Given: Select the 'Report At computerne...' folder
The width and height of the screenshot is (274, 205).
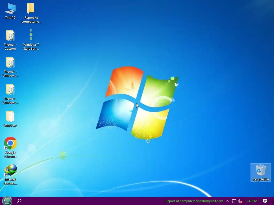Looking at the screenshot, I should click(x=31, y=13).
